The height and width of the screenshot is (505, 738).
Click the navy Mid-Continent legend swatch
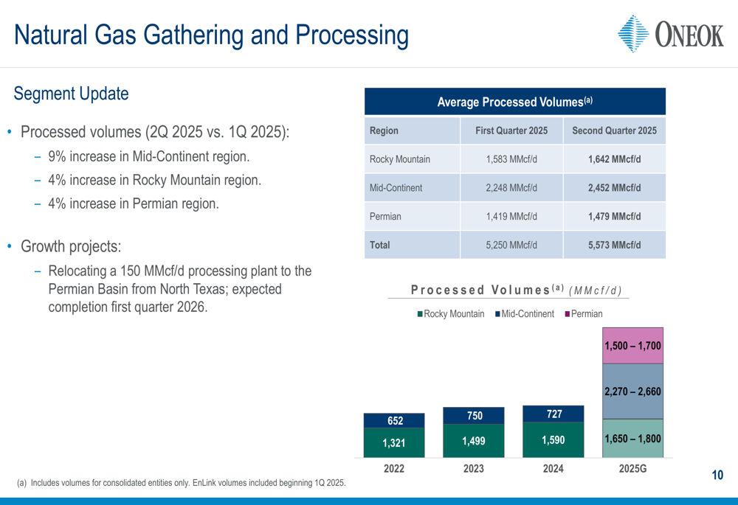pos(497,314)
